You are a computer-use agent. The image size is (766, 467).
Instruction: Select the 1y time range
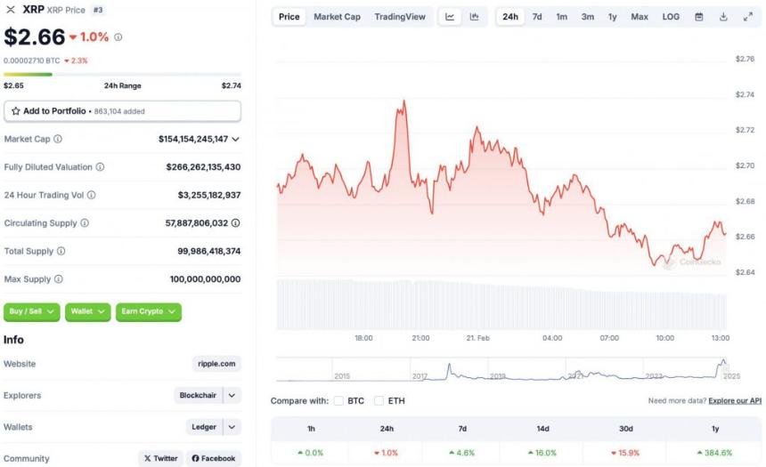coord(613,17)
